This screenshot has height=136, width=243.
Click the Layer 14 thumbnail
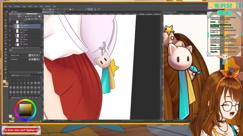tap(17, 31)
